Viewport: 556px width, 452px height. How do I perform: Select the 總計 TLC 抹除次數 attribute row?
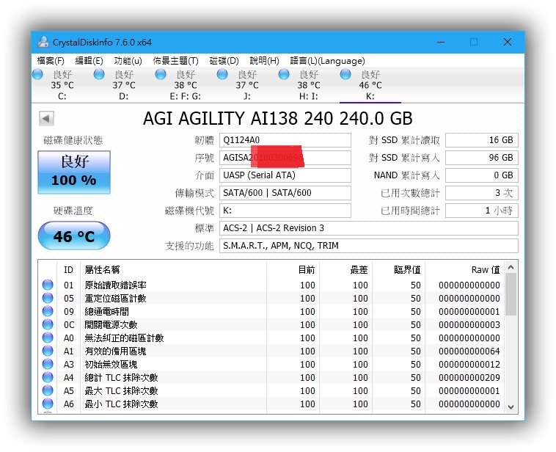(271, 377)
